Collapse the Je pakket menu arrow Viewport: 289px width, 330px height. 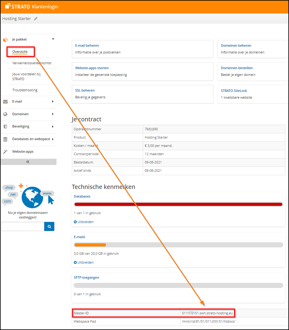click(53, 39)
